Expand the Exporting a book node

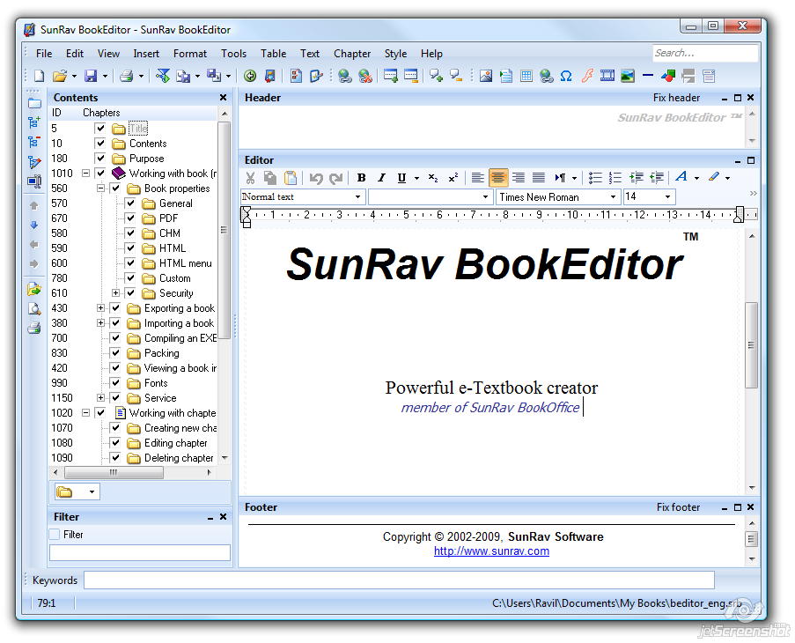point(100,307)
